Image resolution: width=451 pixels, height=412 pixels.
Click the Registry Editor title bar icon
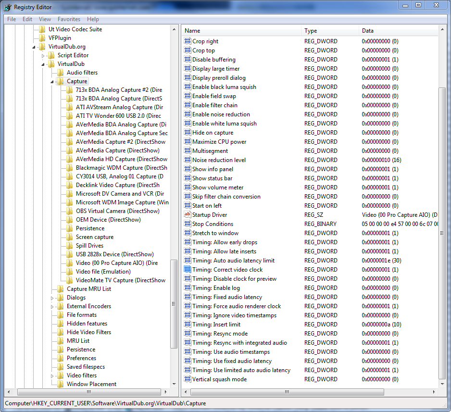[x=8, y=7]
